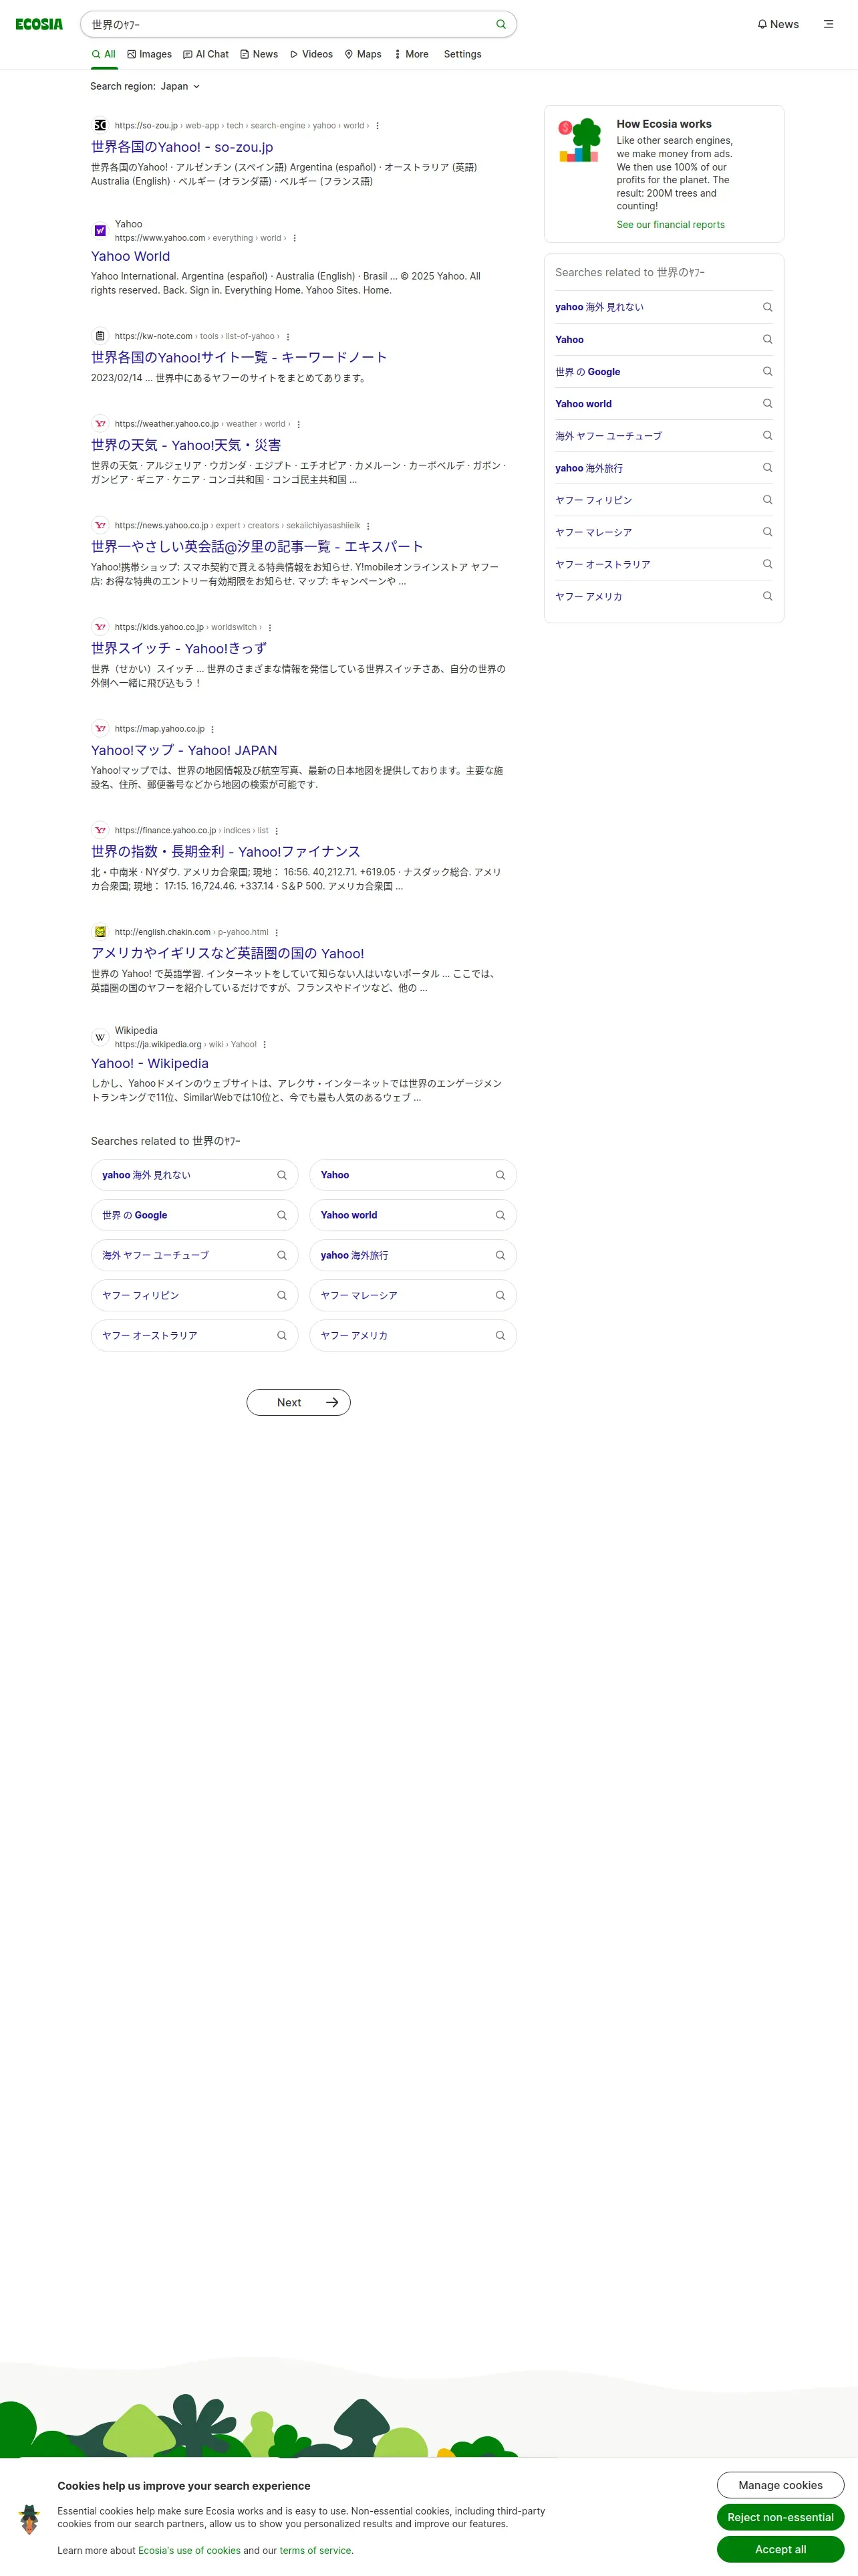Screen dimensions: 858x2576
Task: Open the hamburger menu icon
Action: pos(828,24)
